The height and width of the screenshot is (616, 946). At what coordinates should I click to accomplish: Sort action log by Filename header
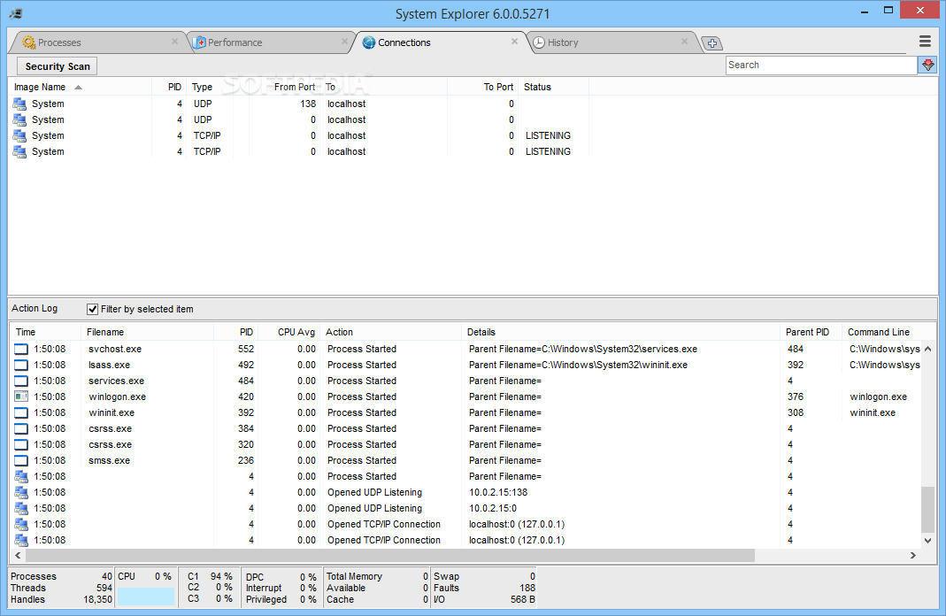coord(147,332)
